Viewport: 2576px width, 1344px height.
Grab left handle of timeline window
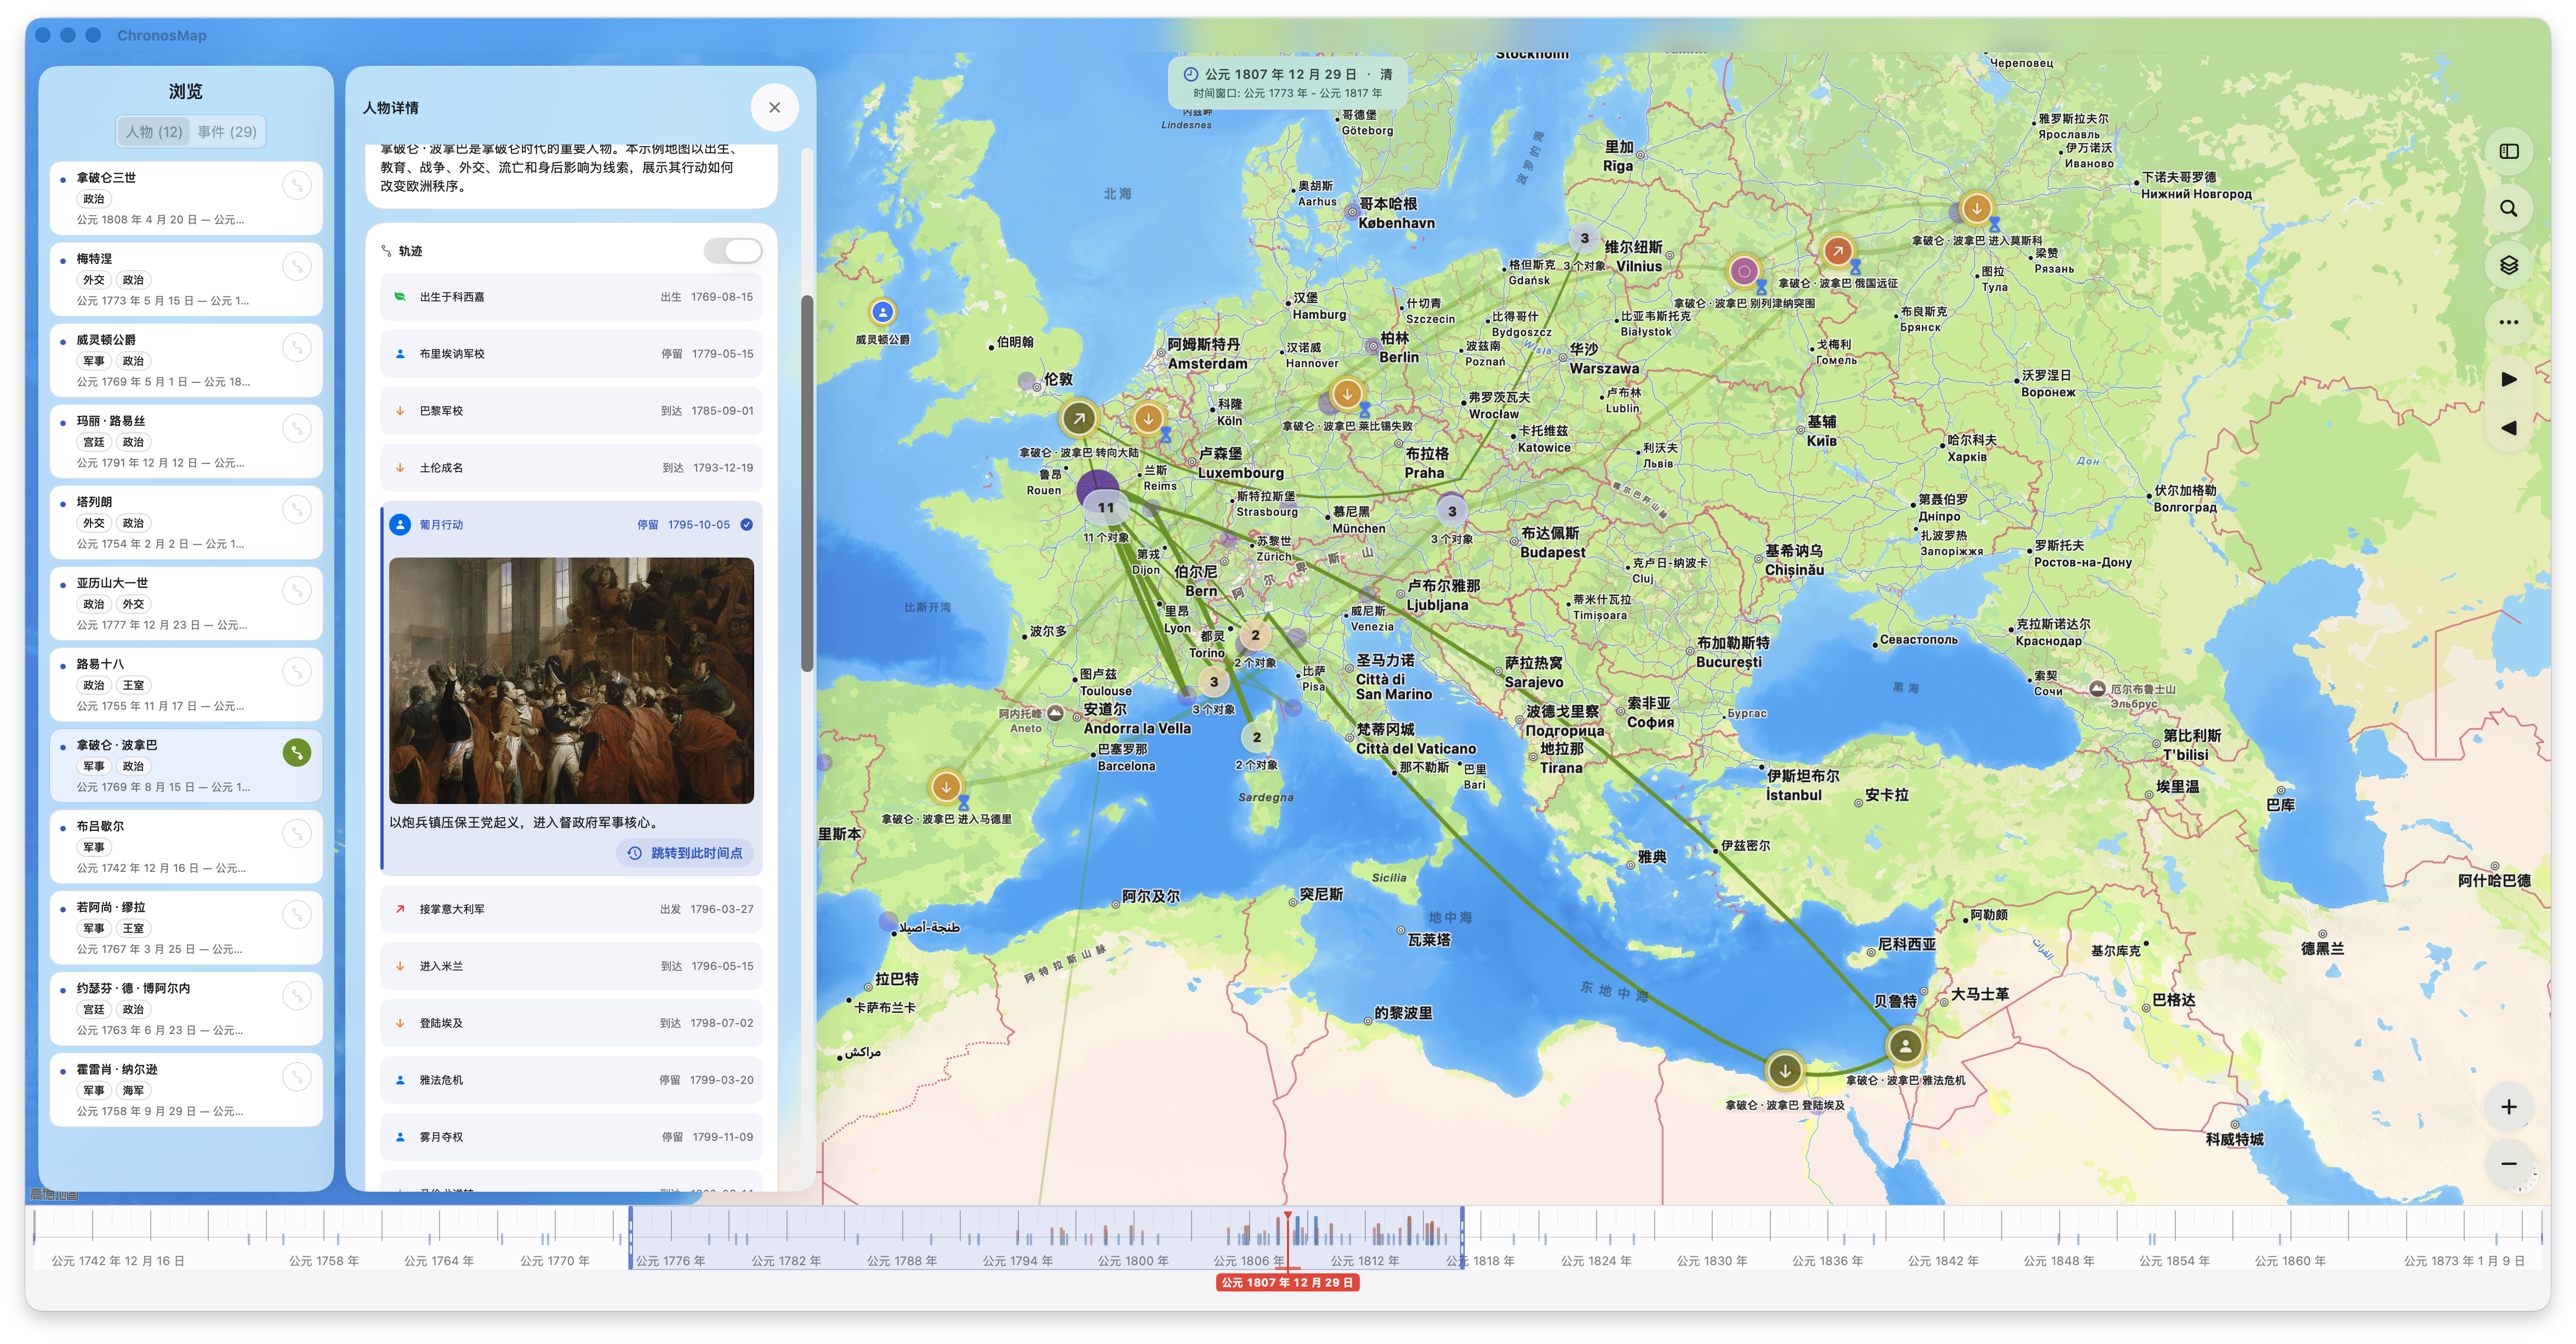pyautogui.click(x=630, y=1238)
